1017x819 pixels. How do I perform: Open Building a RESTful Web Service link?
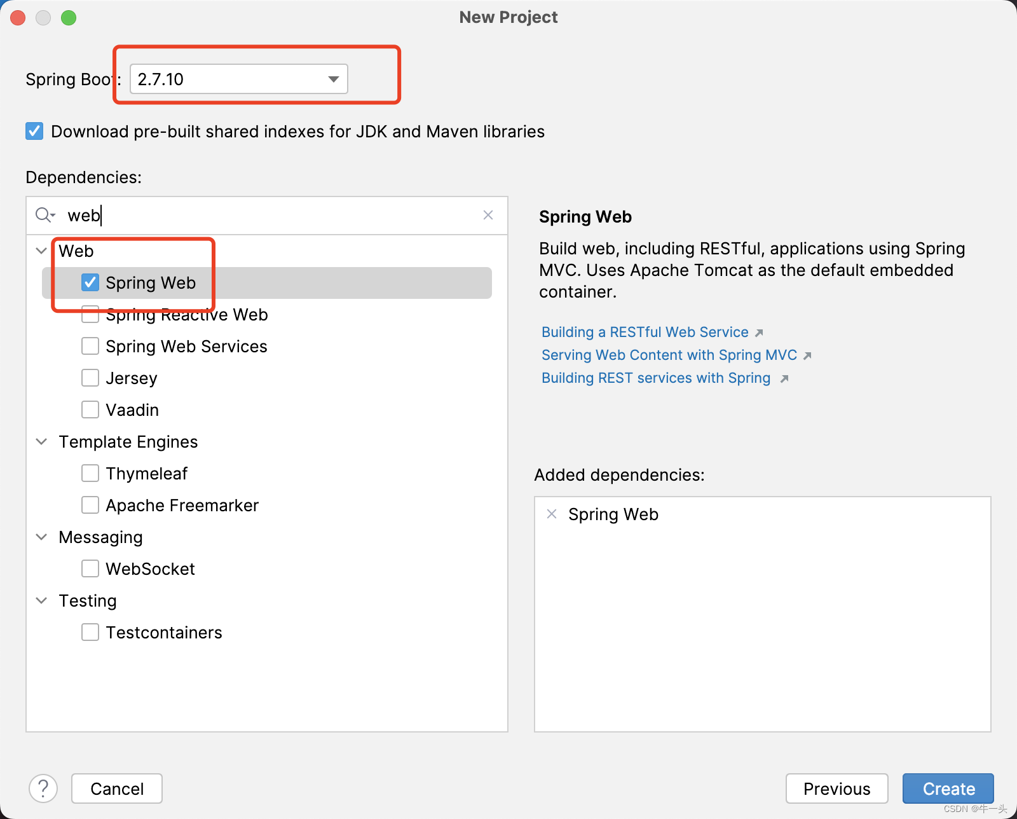coord(645,332)
